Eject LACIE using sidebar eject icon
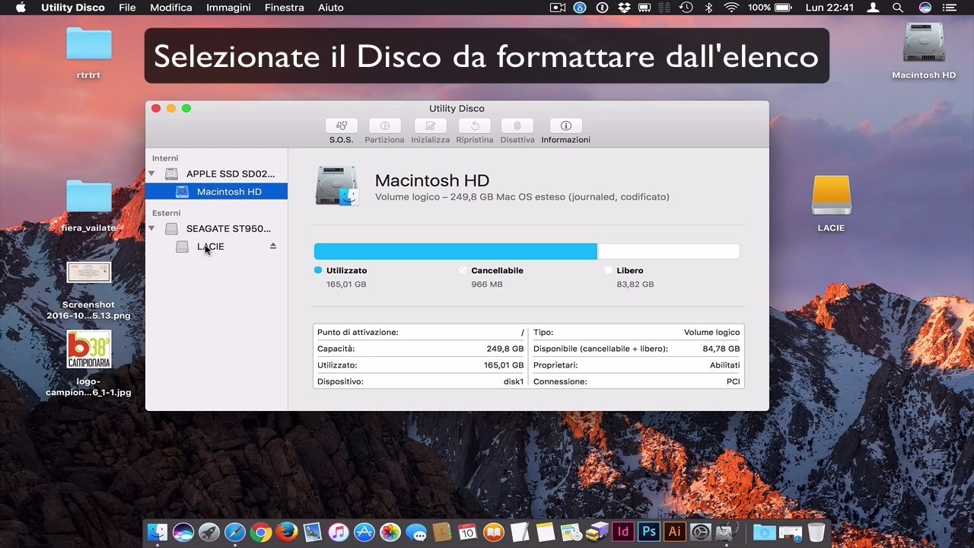 (x=273, y=247)
